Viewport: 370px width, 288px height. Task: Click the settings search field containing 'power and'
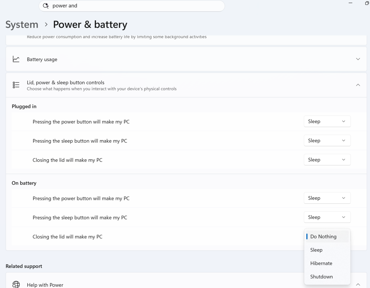coord(132,6)
